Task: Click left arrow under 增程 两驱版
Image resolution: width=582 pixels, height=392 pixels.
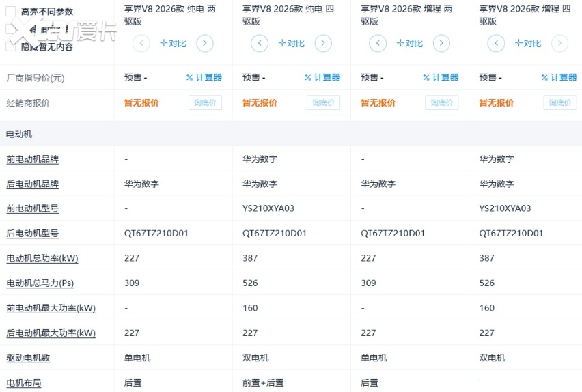Action: coord(378,43)
